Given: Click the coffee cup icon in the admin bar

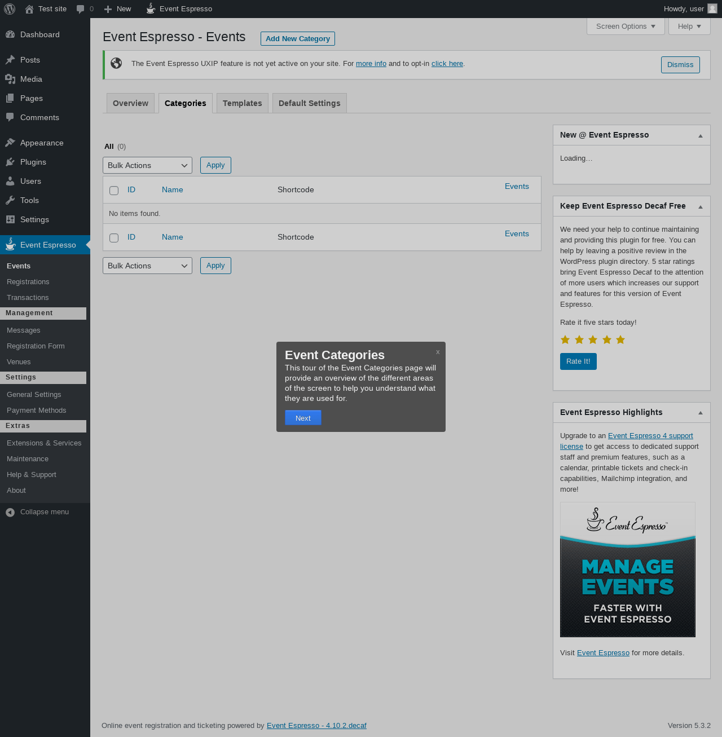Looking at the screenshot, I should click(x=151, y=8).
